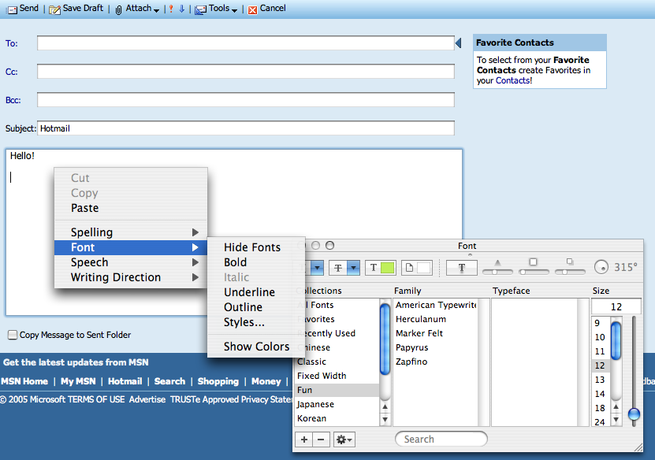Open the strikethrough dropdown arrow

(354, 268)
